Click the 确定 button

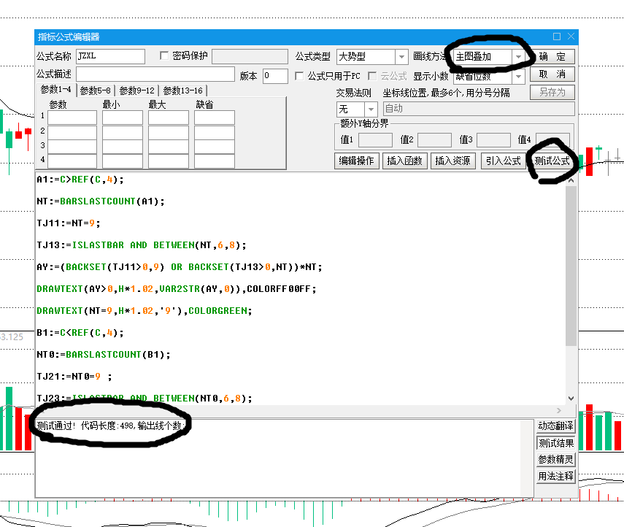point(552,56)
